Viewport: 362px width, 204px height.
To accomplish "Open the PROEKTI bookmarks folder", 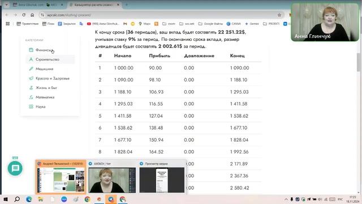I will point(271,24).
